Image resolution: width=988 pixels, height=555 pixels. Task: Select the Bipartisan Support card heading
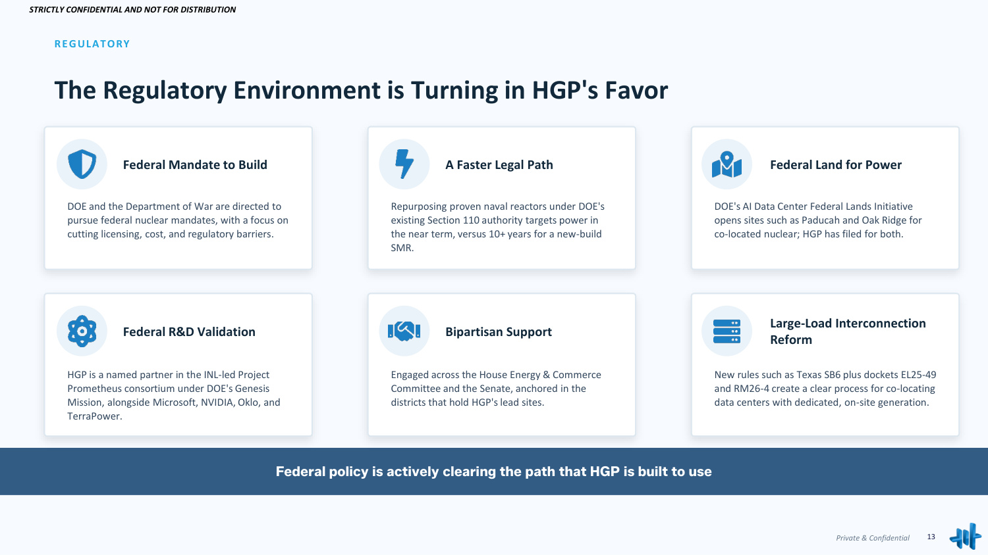(x=499, y=332)
